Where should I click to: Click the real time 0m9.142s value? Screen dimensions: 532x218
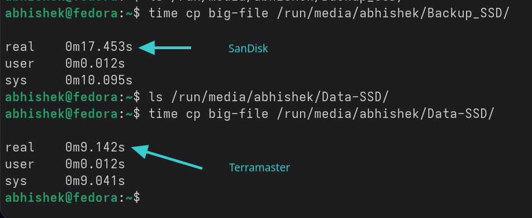tap(95, 148)
